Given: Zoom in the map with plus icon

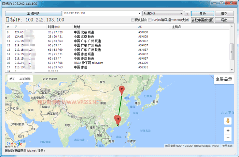Looking at the screenshot, I should pyautogui.click(x=228, y=130).
